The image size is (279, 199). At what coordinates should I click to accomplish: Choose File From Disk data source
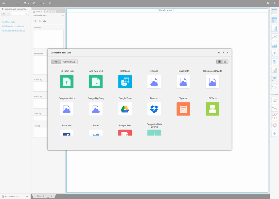tap(67, 82)
